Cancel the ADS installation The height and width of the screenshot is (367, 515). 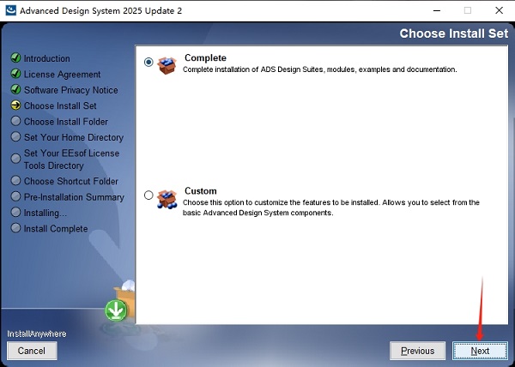click(x=32, y=351)
